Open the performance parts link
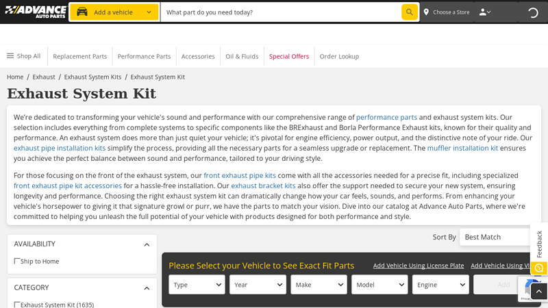This screenshot has width=548, height=308. click(386, 117)
